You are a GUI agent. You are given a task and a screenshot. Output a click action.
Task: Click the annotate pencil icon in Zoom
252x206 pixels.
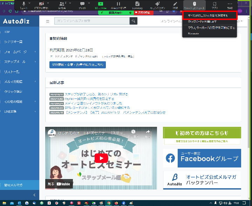pos(175,4)
